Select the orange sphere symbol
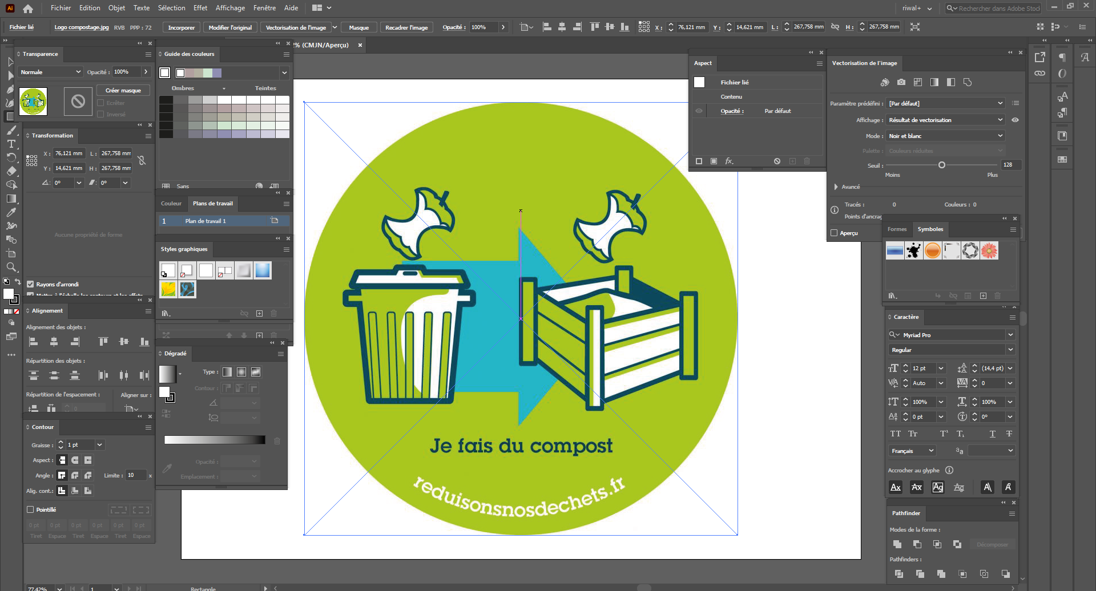 [933, 250]
